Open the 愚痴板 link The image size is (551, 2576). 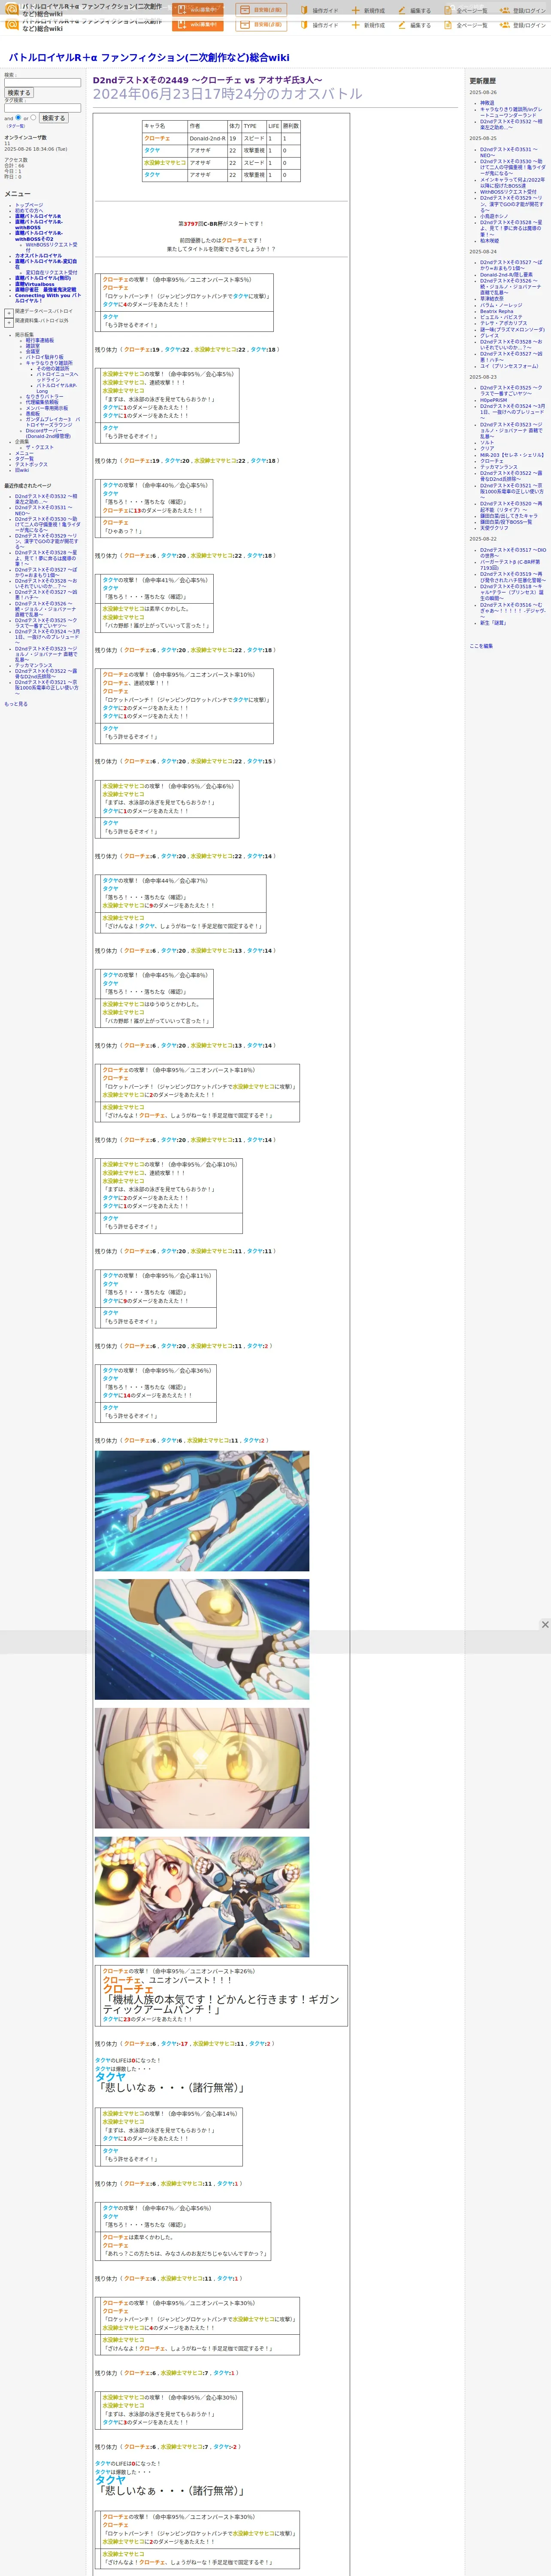33,413
